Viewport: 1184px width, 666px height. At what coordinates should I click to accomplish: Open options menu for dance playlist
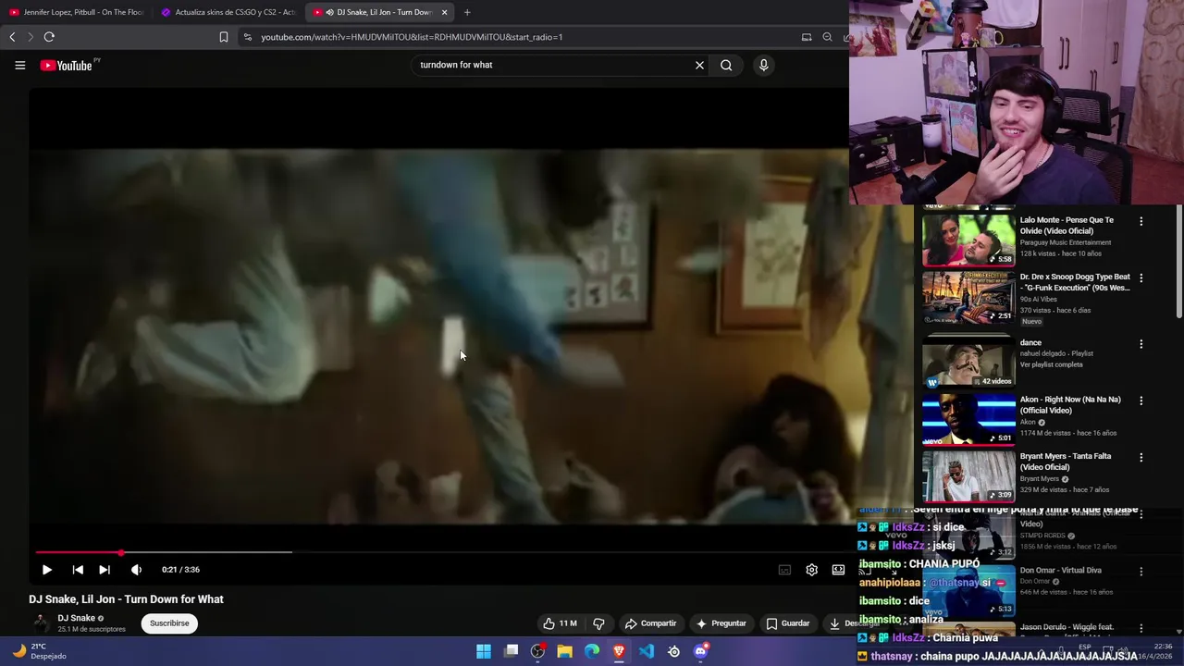[1141, 344]
